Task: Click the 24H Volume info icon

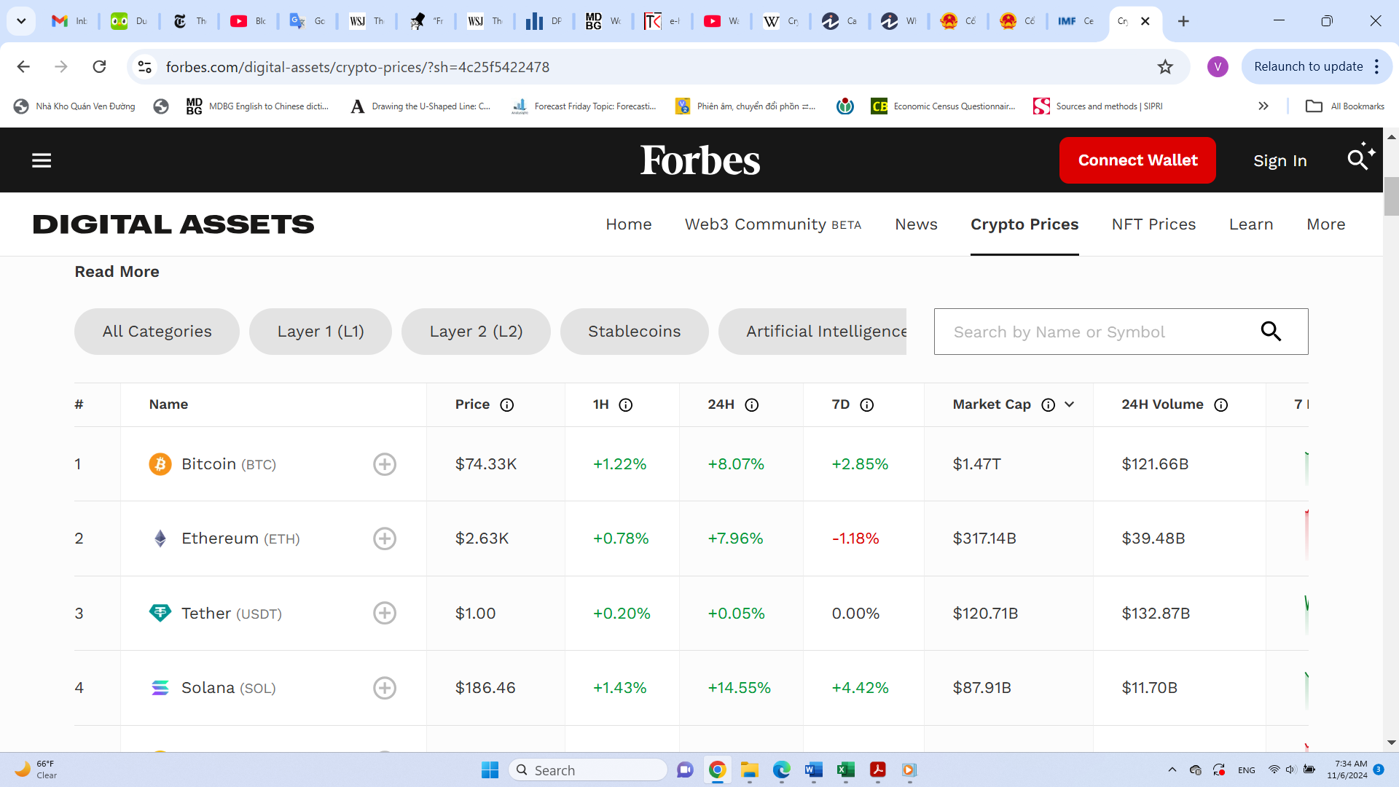Action: (x=1221, y=405)
